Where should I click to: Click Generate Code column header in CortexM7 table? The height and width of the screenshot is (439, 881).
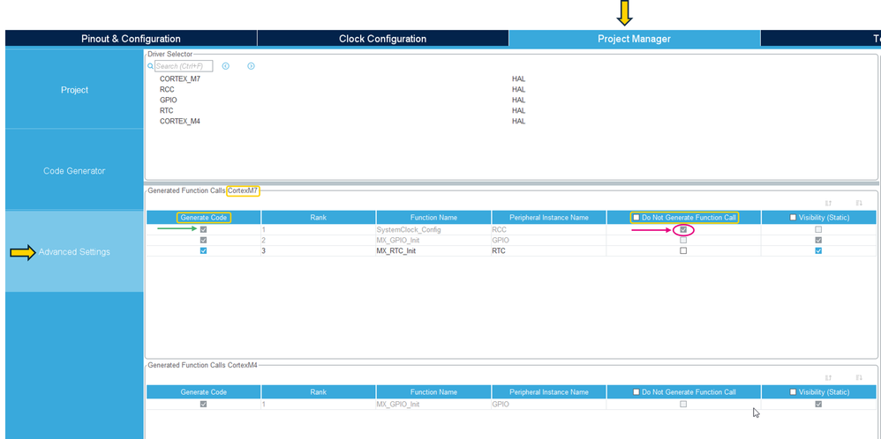pyautogui.click(x=203, y=217)
